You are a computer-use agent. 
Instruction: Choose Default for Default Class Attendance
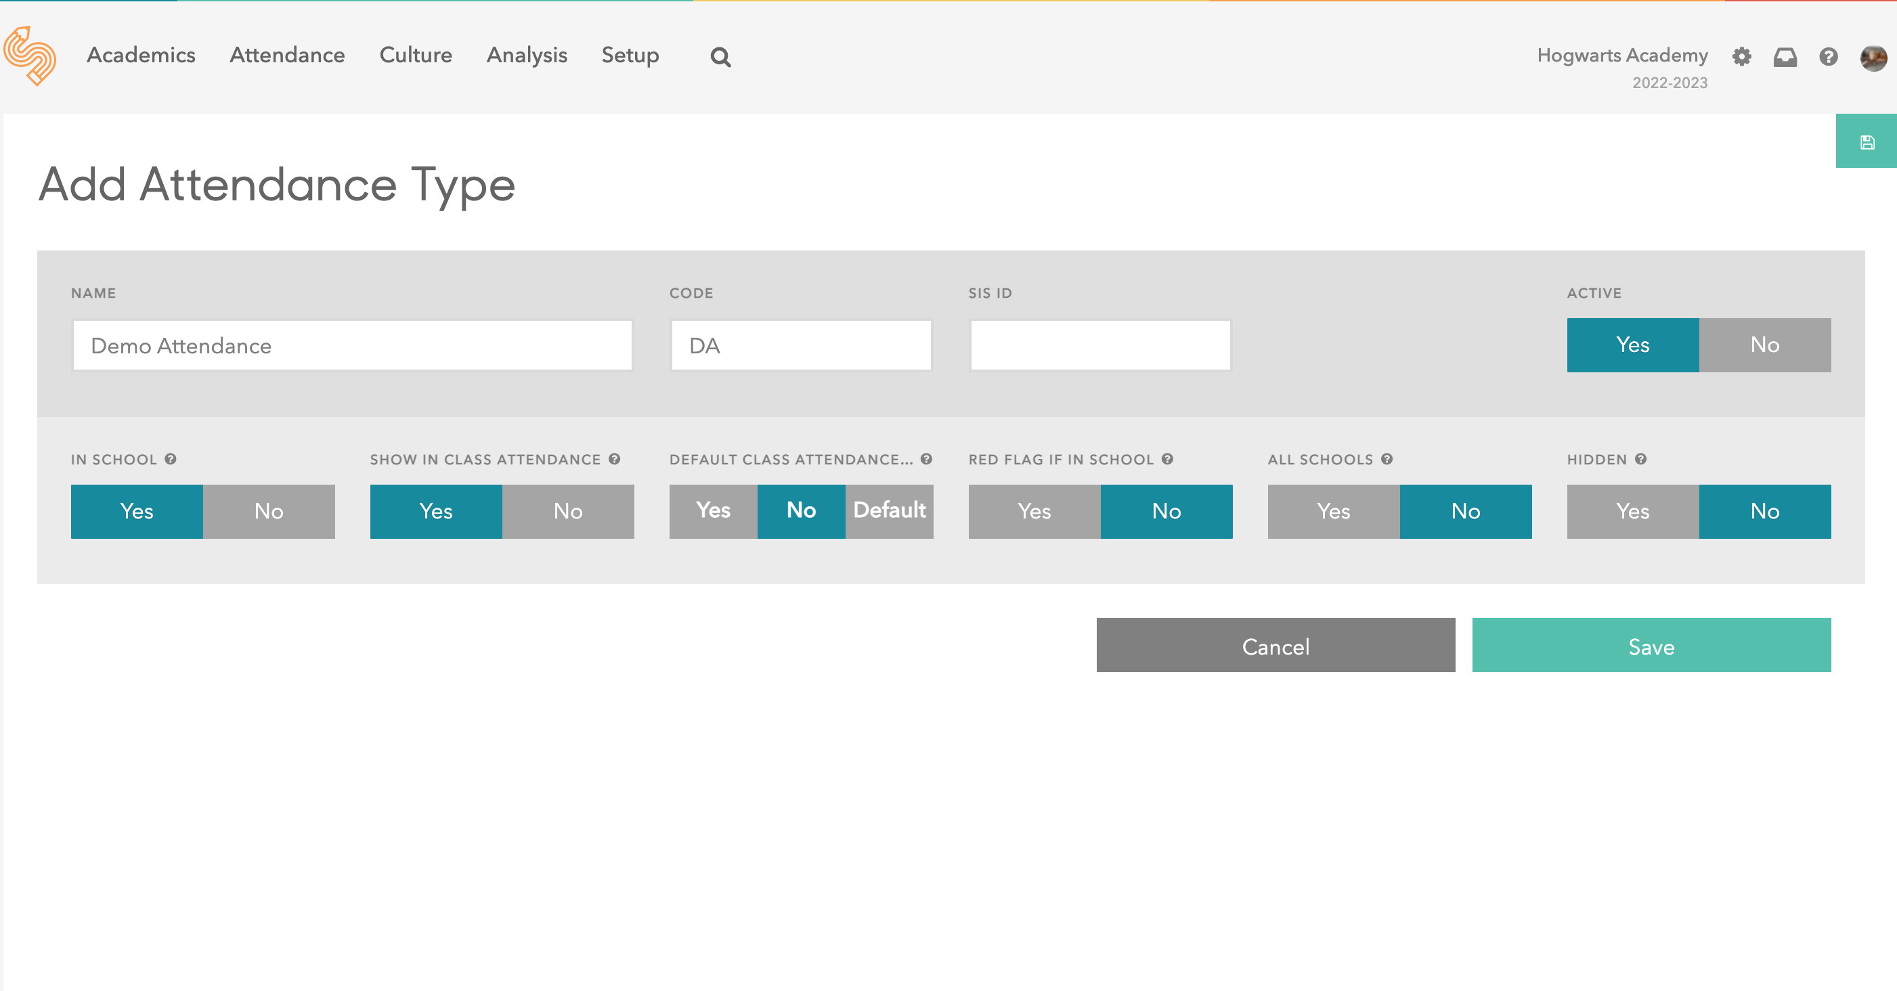(x=889, y=511)
